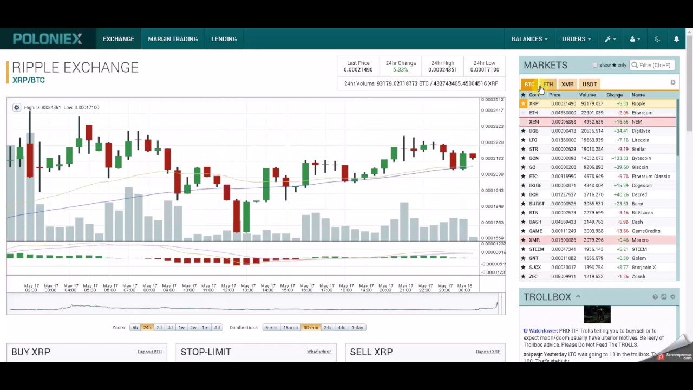
Task: Go to Margin Trading page
Action: (x=173, y=39)
